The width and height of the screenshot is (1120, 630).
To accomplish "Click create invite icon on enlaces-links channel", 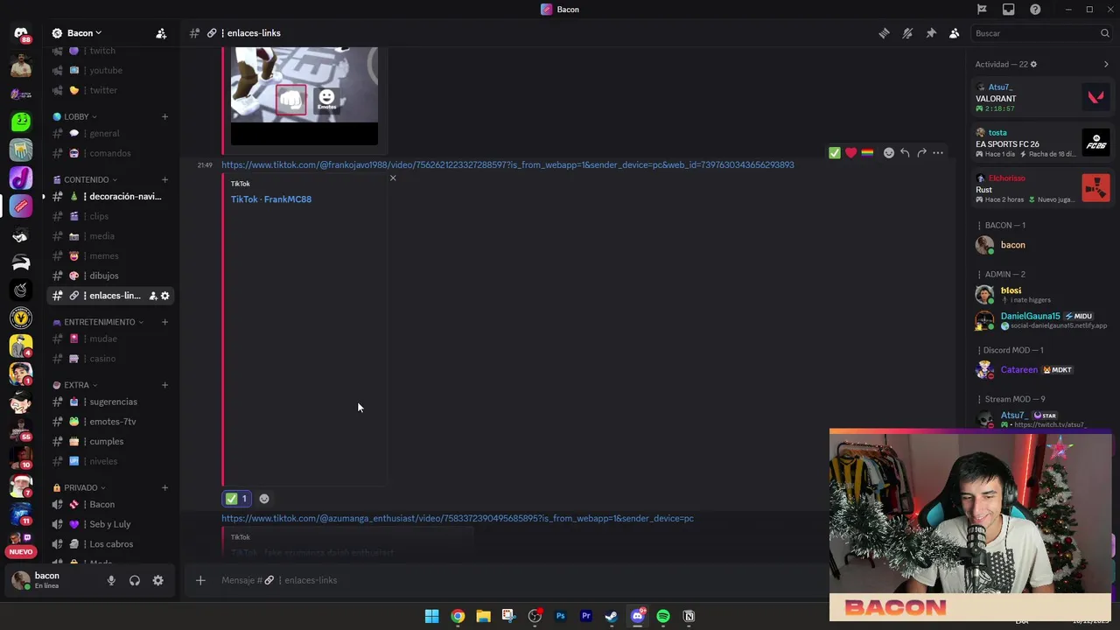I will pos(152,296).
